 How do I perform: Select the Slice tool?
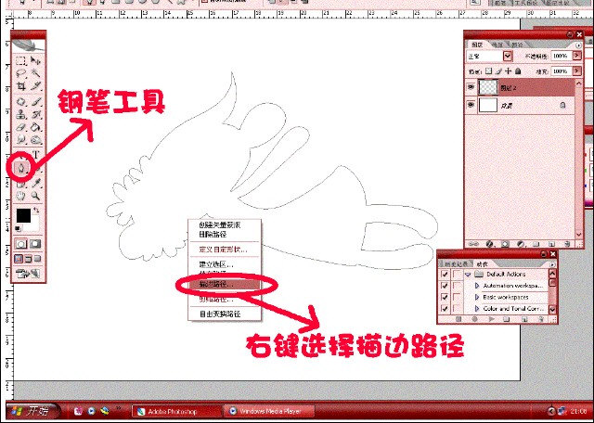(x=35, y=86)
